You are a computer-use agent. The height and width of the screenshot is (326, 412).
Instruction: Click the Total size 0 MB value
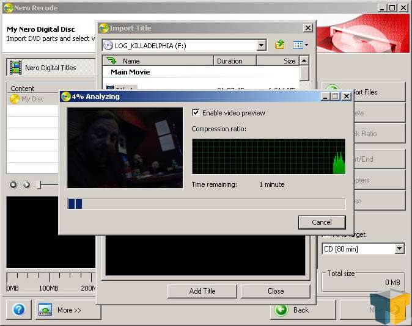pyautogui.click(x=392, y=283)
